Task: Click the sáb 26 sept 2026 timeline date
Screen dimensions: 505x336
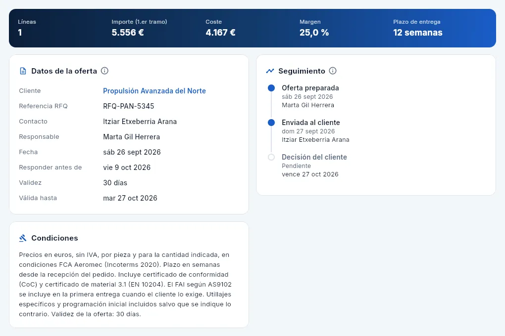Action: click(x=307, y=97)
